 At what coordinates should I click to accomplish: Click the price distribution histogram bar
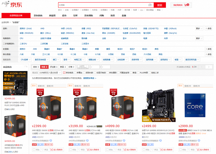(x=83, y=67)
